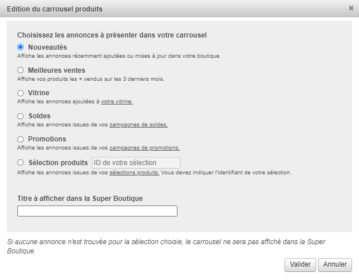Choose the Meilleures ventes radio button

[x=21, y=70]
